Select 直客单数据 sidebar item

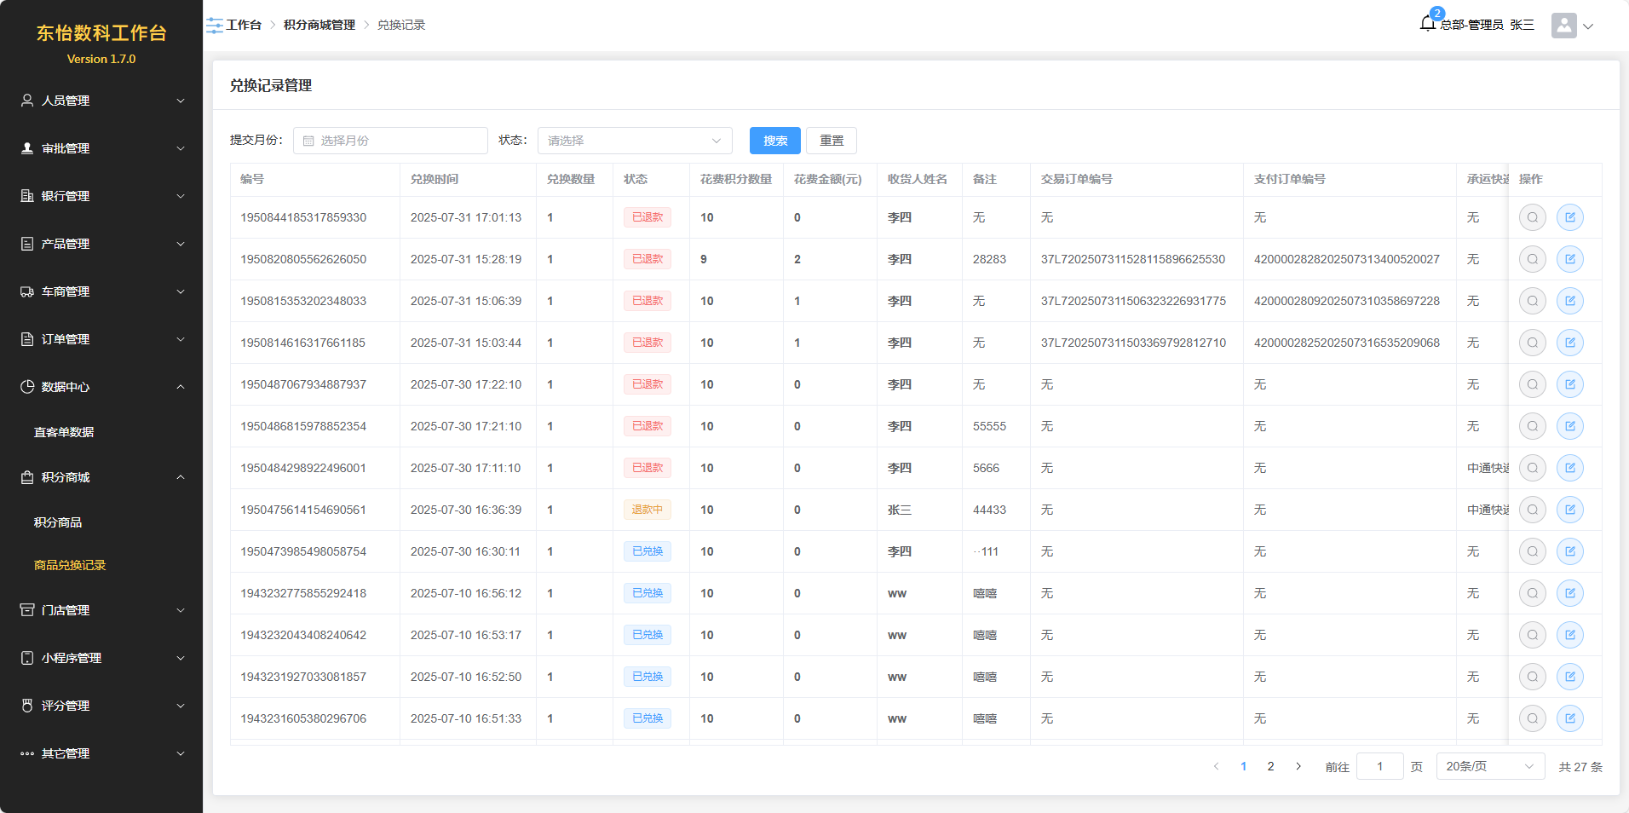(x=64, y=432)
